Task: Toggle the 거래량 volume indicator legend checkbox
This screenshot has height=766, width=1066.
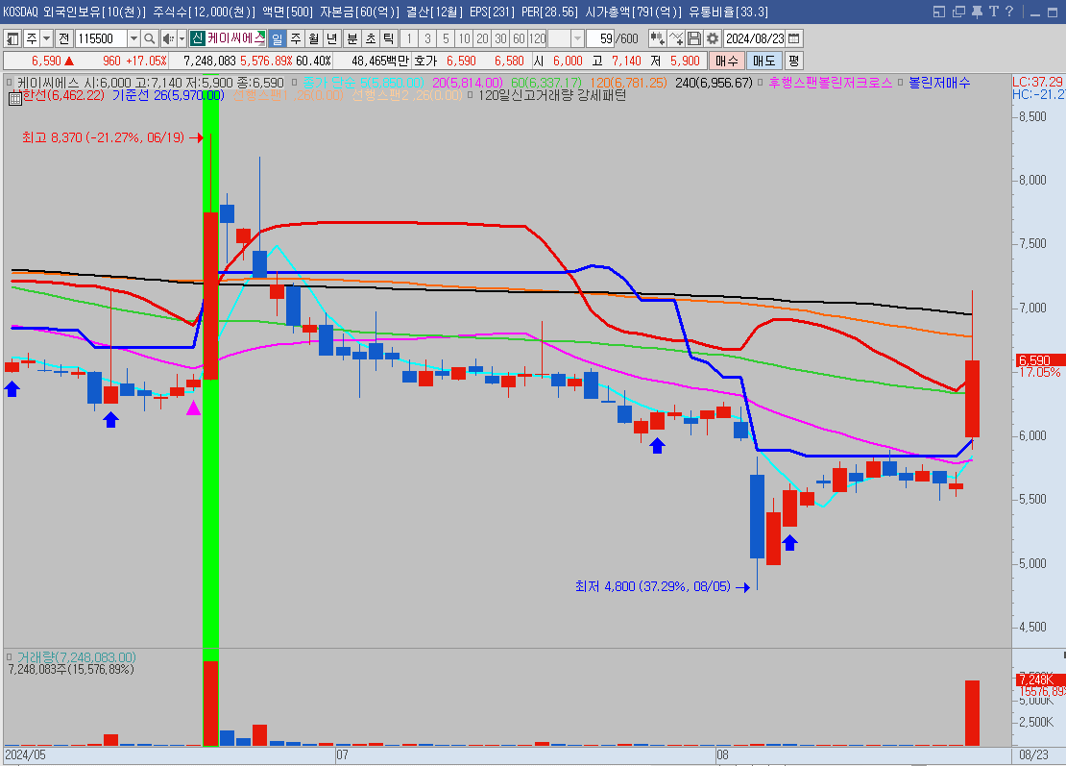Action: pyautogui.click(x=10, y=657)
